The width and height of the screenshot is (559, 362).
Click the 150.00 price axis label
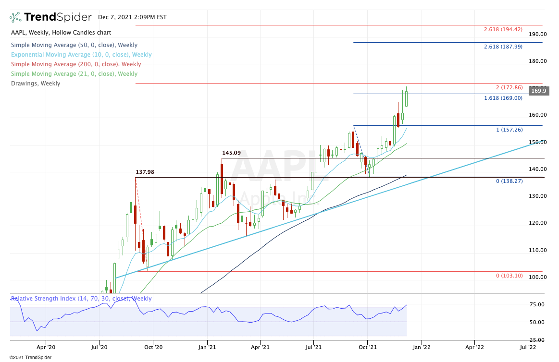(537, 142)
